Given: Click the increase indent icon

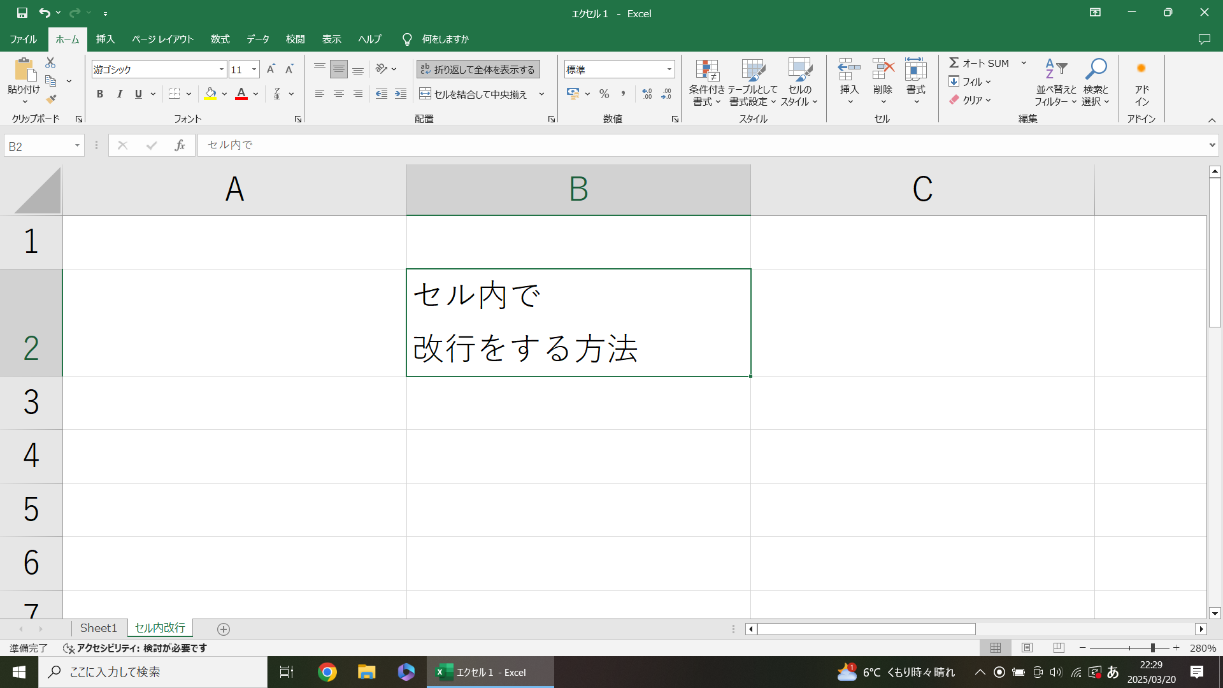Looking at the screenshot, I should pyautogui.click(x=400, y=94).
